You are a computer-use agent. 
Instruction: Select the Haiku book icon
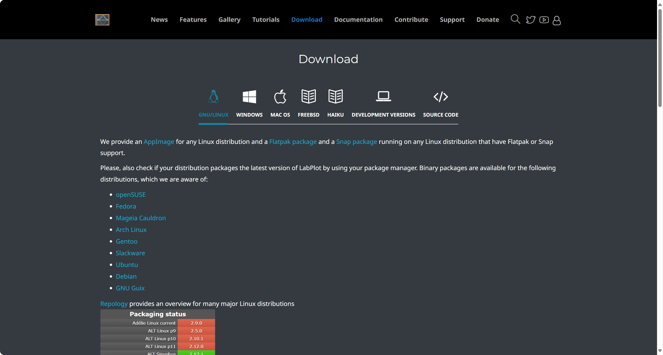pos(335,96)
